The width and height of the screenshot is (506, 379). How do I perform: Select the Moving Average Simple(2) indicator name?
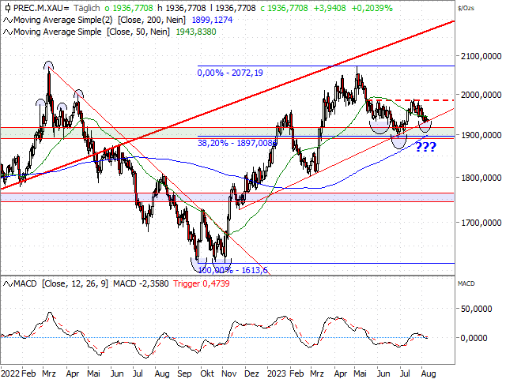[63, 20]
